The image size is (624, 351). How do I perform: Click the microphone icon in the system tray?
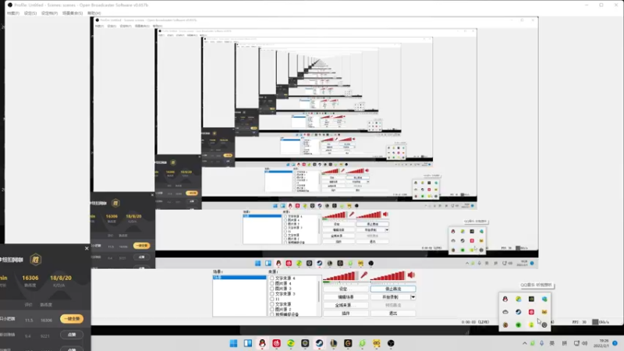point(541,343)
